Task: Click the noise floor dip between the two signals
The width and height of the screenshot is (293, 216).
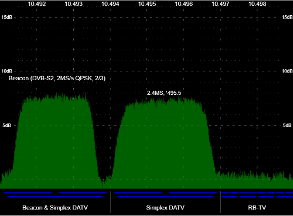Action: pyautogui.click(x=104, y=183)
